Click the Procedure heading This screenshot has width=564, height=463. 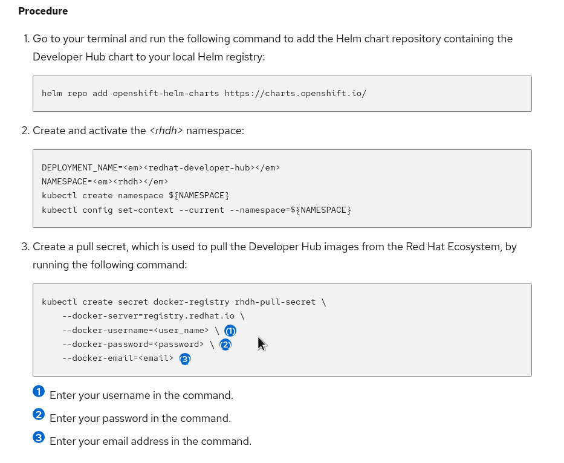(43, 11)
